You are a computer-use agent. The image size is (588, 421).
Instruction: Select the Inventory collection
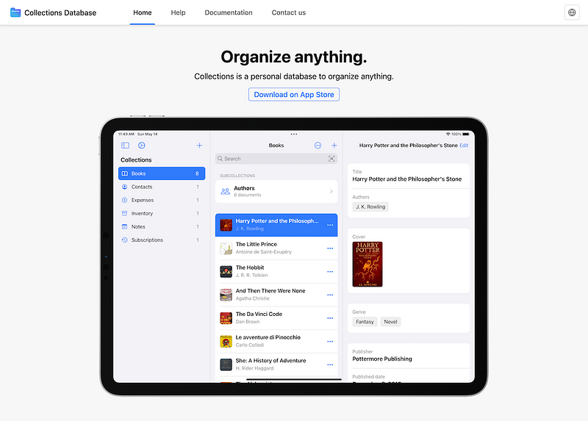pyautogui.click(x=162, y=213)
